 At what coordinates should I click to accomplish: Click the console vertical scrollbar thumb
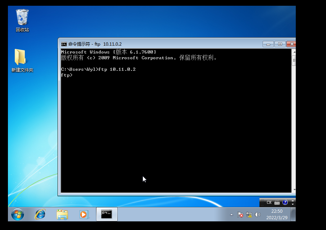point(294,61)
